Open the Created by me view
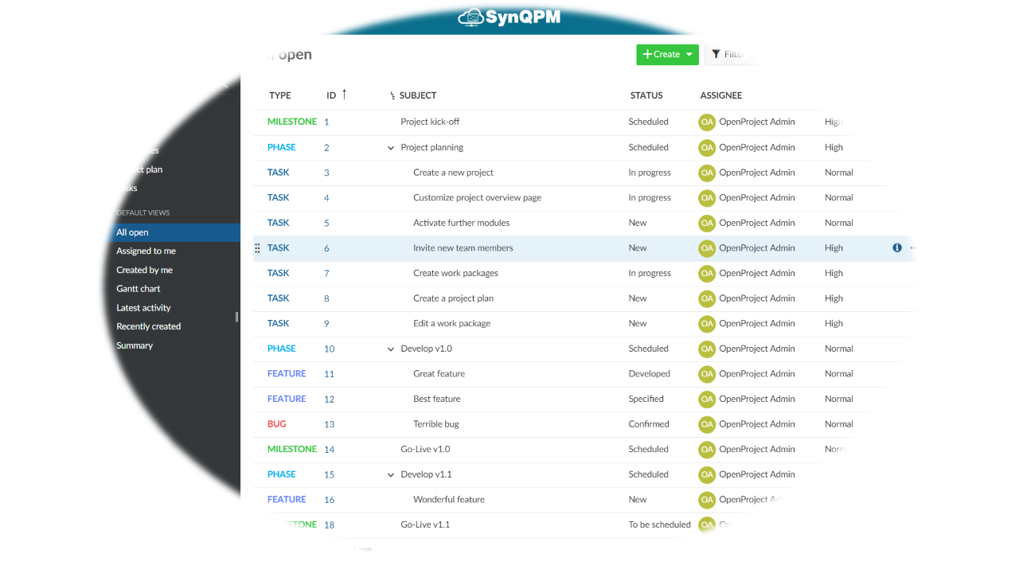Screen dimensions: 1019x573 (145, 271)
